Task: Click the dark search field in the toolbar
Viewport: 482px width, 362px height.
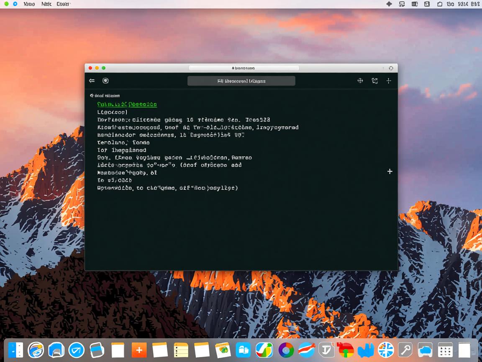Action: tap(241, 81)
